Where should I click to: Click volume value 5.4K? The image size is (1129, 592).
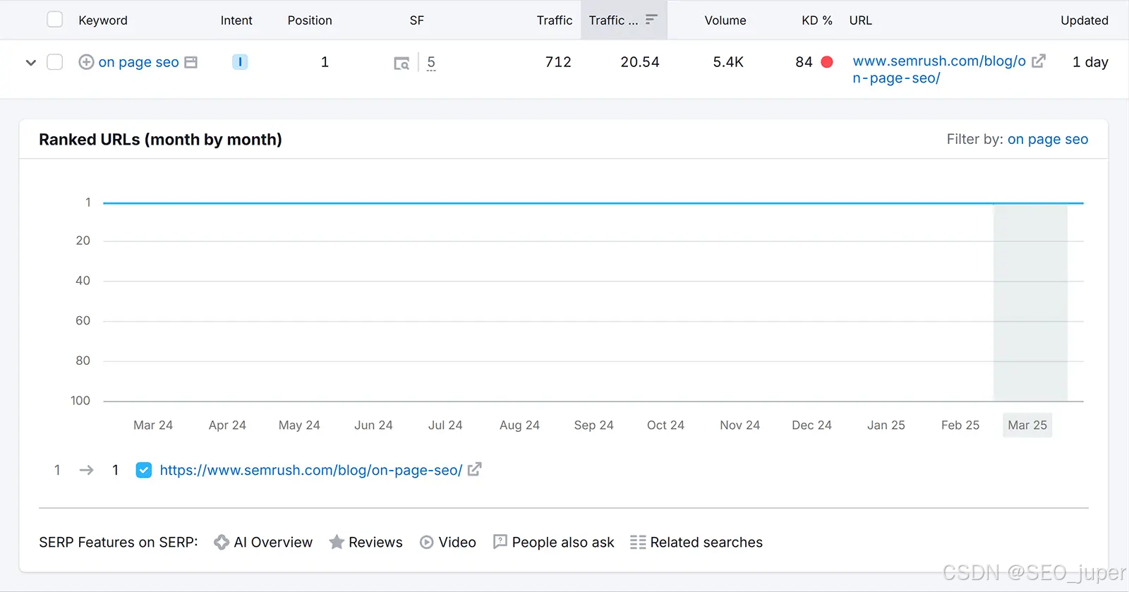[x=728, y=62]
